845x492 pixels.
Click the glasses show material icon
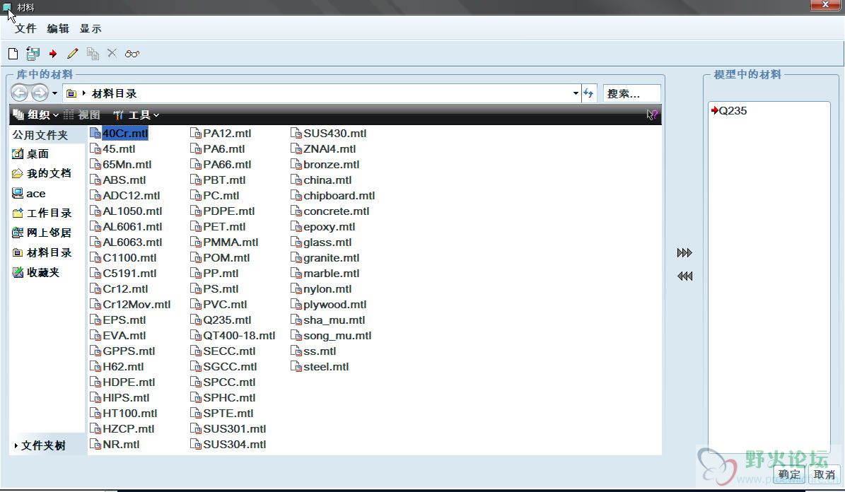pos(132,53)
